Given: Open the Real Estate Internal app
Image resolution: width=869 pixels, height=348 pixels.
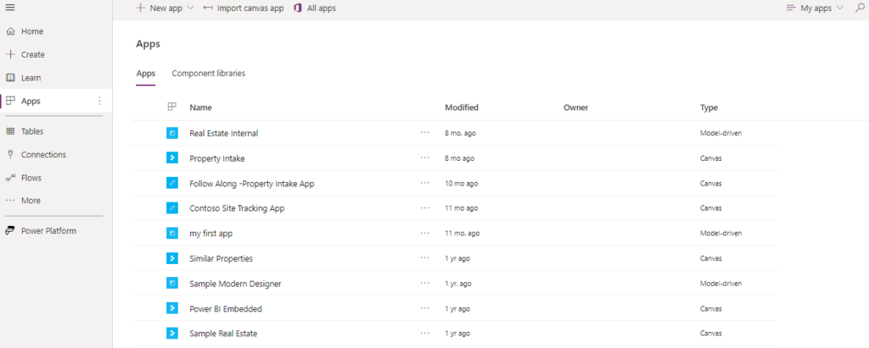Looking at the screenshot, I should coord(224,133).
